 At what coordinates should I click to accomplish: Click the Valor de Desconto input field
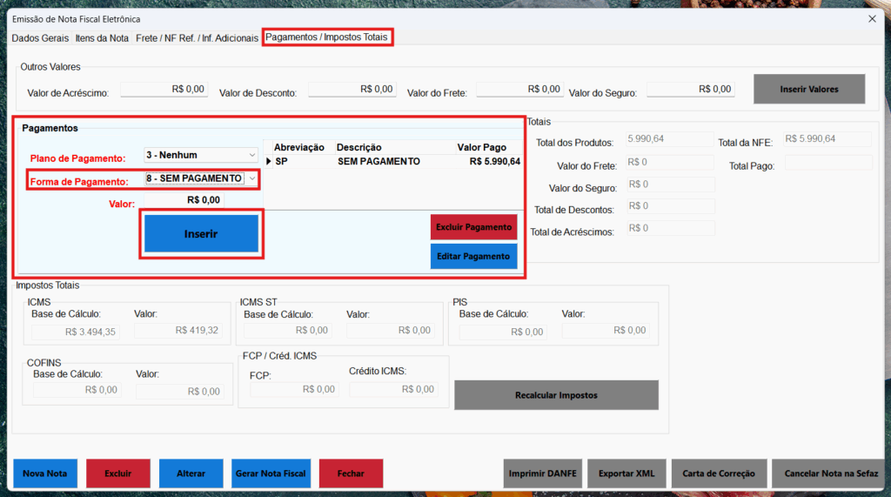(x=352, y=90)
